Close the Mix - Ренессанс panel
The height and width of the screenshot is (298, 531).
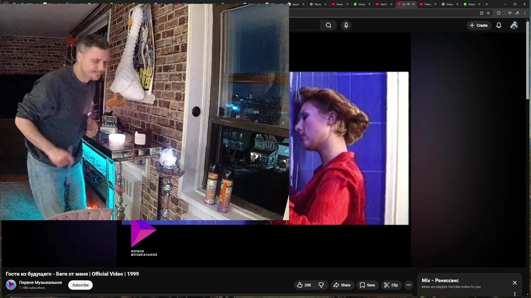pos(514,283)
